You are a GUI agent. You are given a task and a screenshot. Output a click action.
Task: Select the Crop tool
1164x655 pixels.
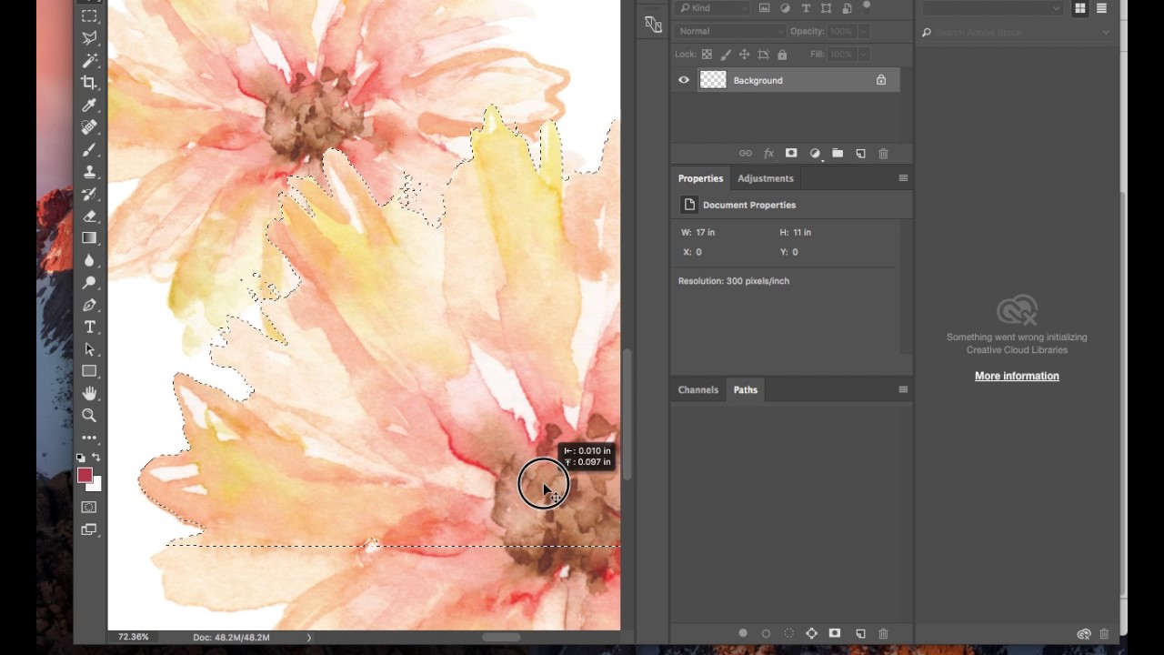point(89,83)
